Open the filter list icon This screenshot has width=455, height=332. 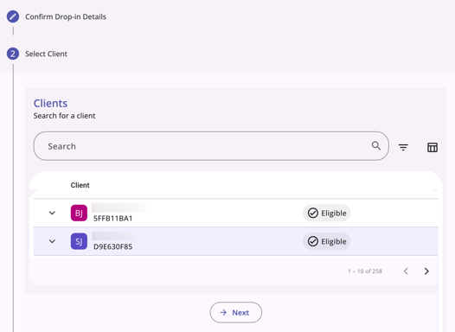pyautogui.click(x=403, y=147)
